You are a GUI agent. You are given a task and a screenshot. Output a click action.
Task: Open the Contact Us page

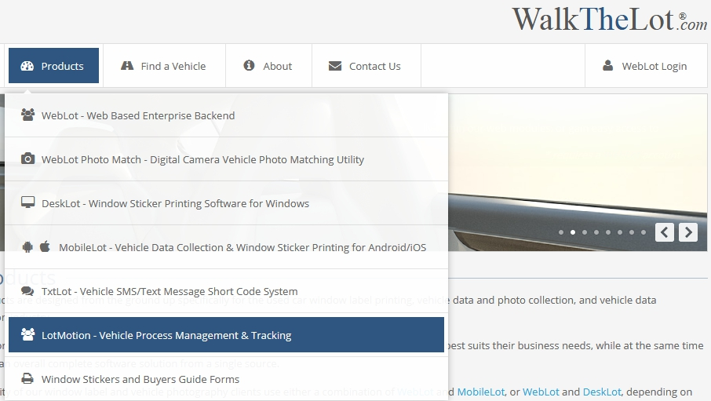[366, 66]
